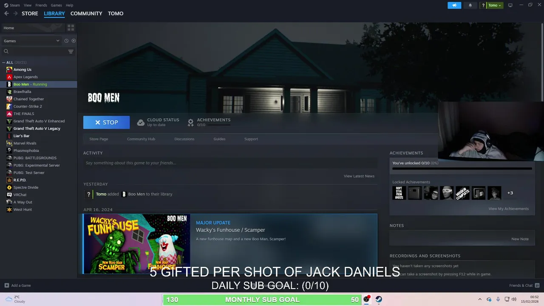Viewport: 544px width, 306px height.
Task: Click View My Achievements
Action: [509, 209]
